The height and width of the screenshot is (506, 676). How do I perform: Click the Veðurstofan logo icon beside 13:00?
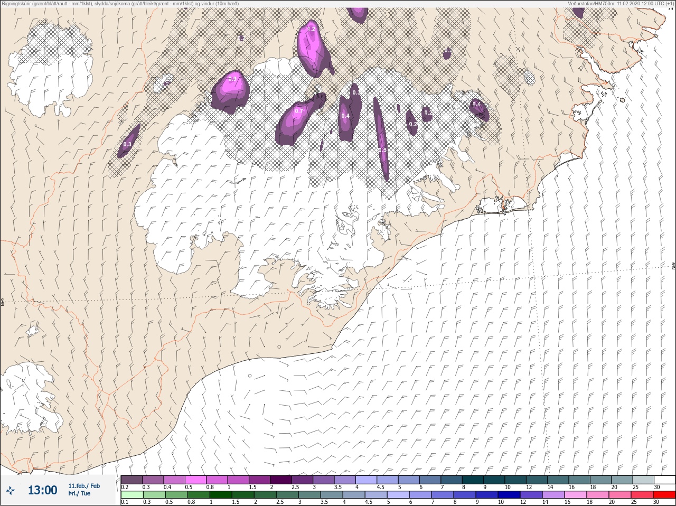coord(10,491)
